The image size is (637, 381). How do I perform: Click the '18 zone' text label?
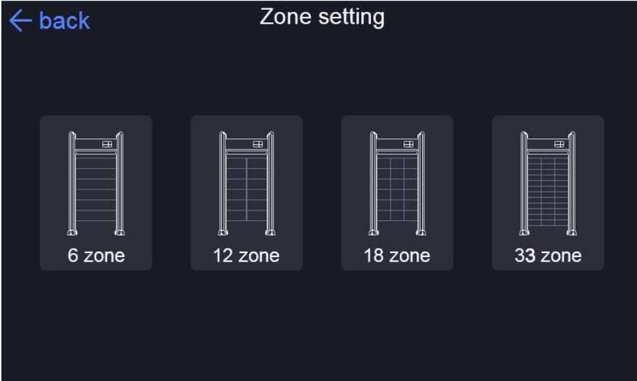coord(397,256)
